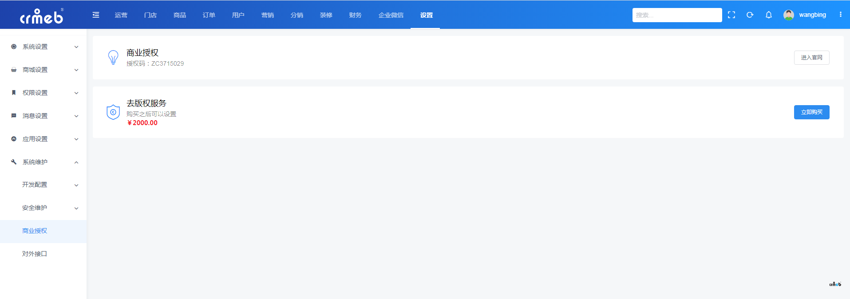Click the 进入官网 button

pyautogui.click(x=811, y=58)
